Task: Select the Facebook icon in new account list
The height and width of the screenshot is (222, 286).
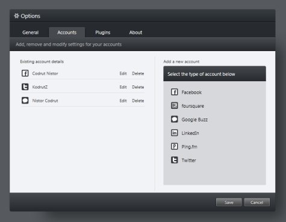Action: pyautogui.click(x=175, y=92)
